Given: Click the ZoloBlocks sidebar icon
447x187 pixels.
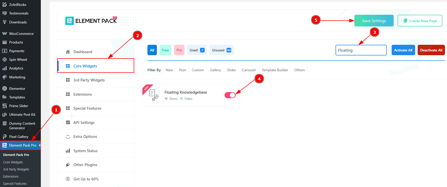Looking at the screenshot, I should click(x=5, y=5).
